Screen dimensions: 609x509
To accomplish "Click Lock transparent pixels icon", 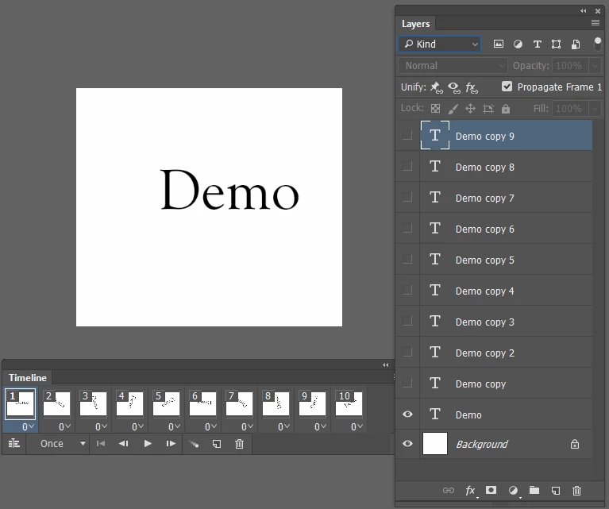I will coord(435,109).
